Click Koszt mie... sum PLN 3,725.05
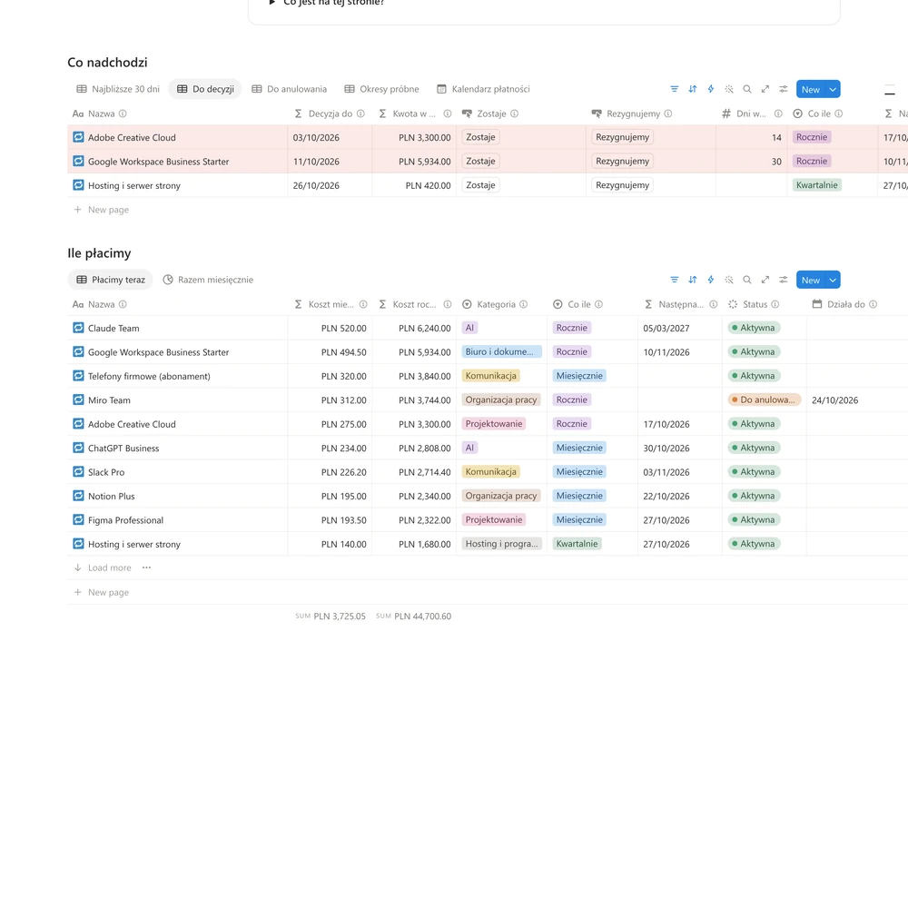This screenshot has width=908, height=908. pyautogui.click(x=331, y=617)
